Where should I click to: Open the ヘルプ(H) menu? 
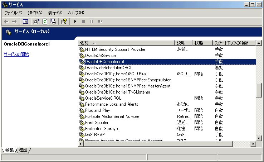76,13
